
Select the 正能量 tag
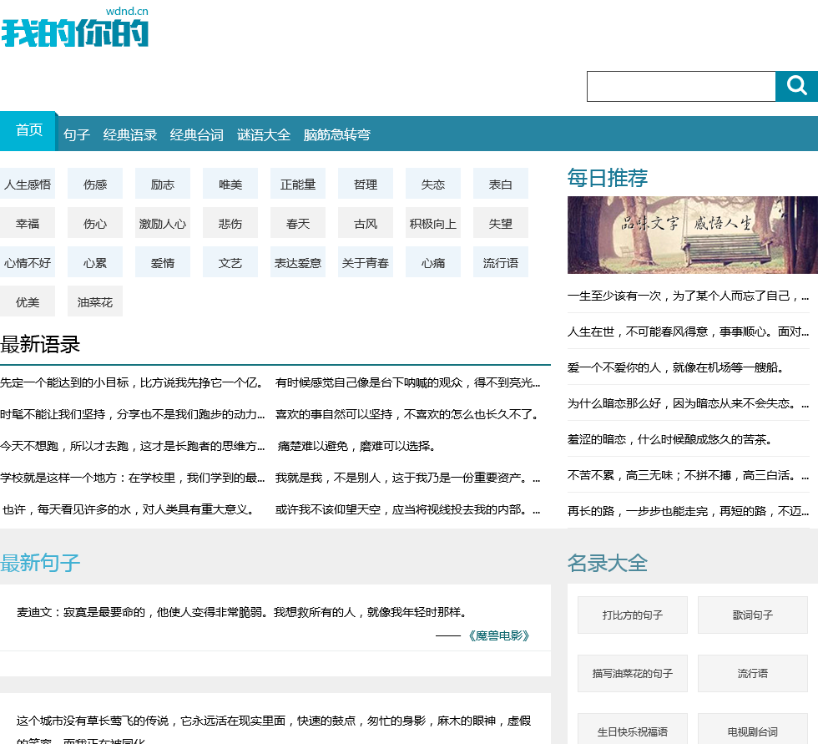pyautogui.click(x=298, y=185)
